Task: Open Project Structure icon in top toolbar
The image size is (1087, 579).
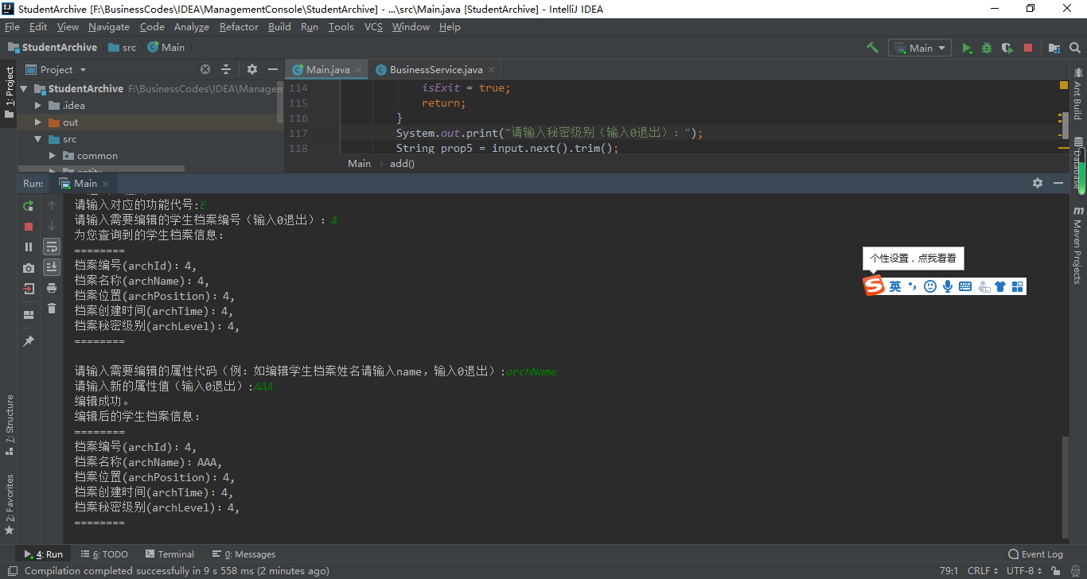Action: (x=1054, y=48)
